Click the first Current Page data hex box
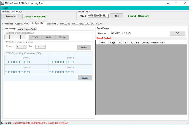Viewport: 189px width, 125px height. coord(7,37)
